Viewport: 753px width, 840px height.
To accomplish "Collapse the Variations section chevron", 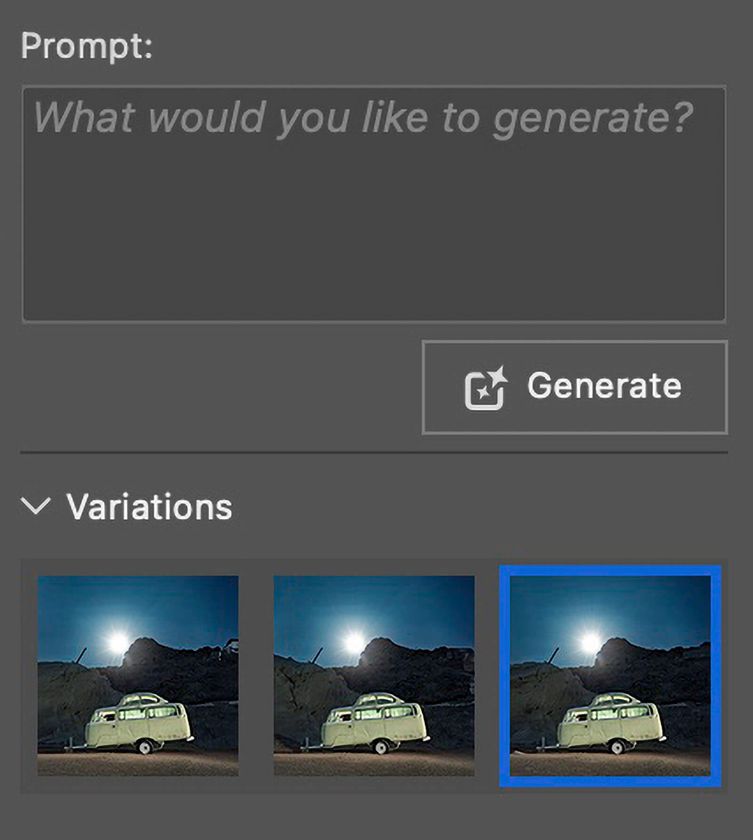I will (36, 506).
